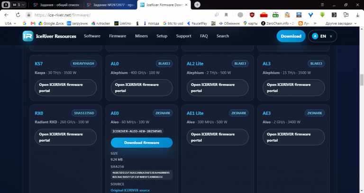The height and width of the screenshot is (193, 364).
Task: Open ICERIVER firmware portal for RX0
Action: click(x=66, y=137)
